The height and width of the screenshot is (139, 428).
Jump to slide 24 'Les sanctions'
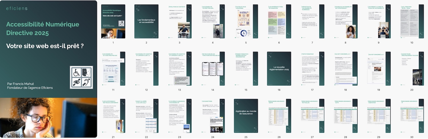213,116
